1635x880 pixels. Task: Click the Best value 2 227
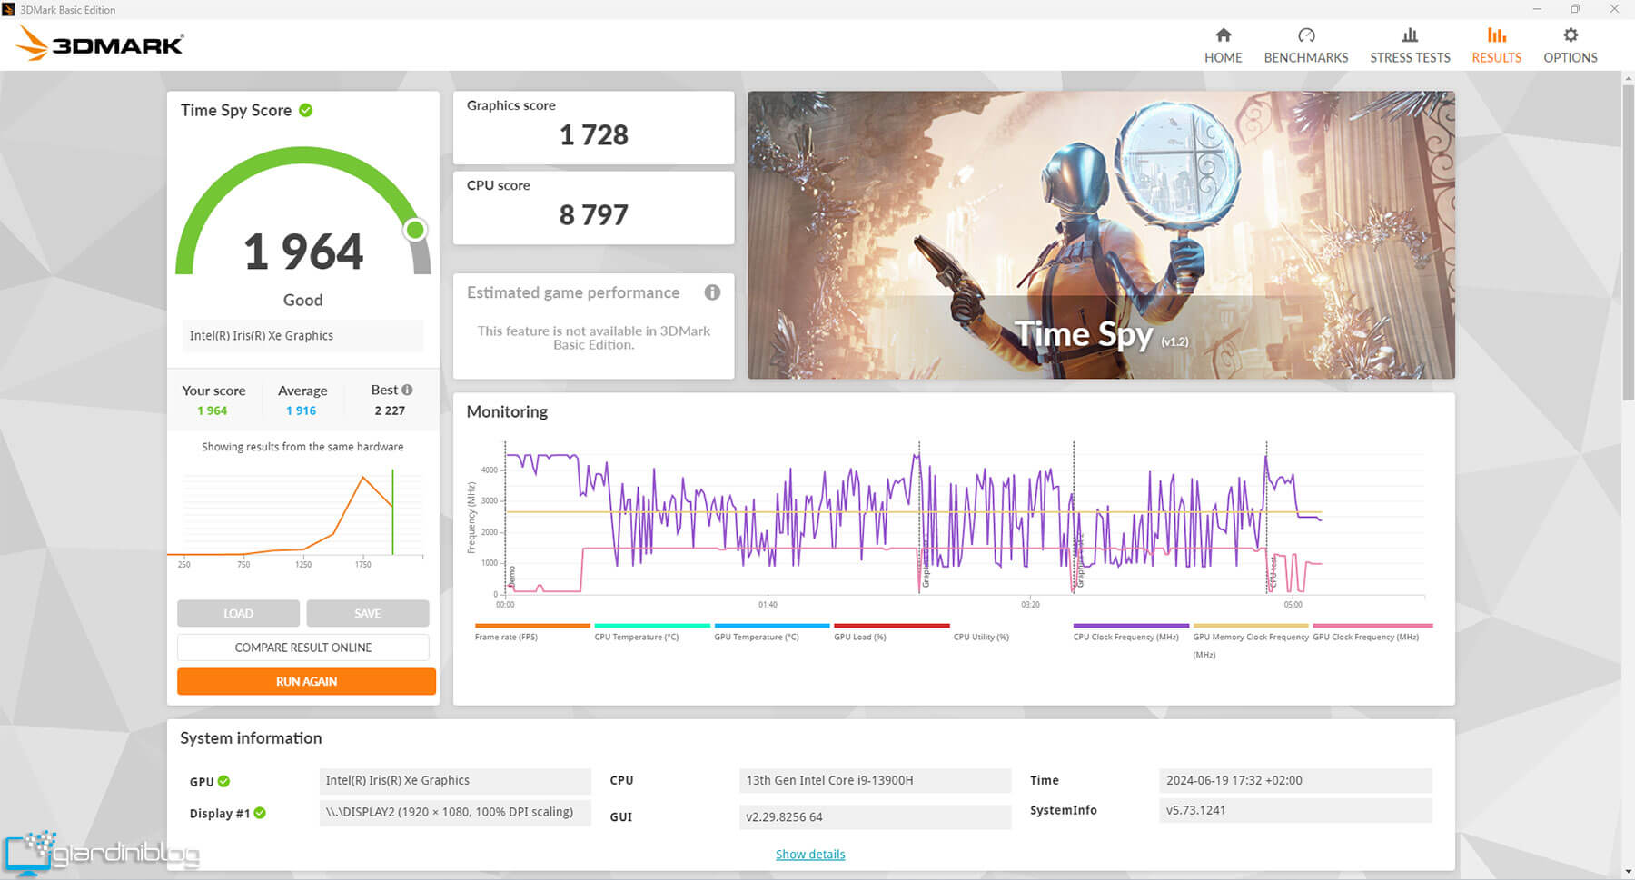390,410
